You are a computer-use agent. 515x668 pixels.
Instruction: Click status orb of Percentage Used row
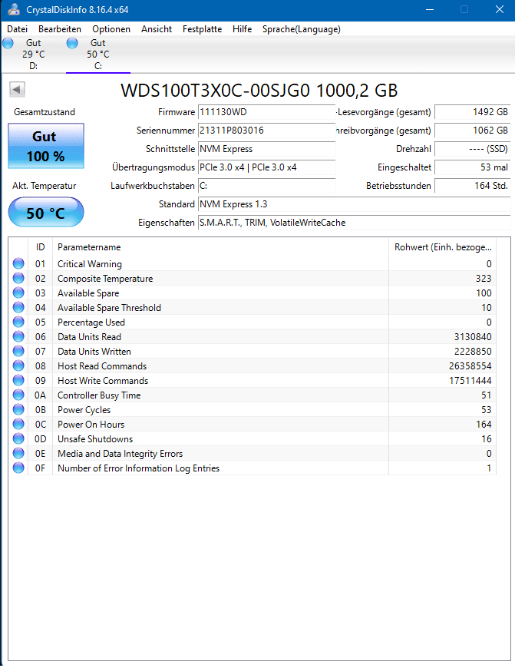(18, 322)
